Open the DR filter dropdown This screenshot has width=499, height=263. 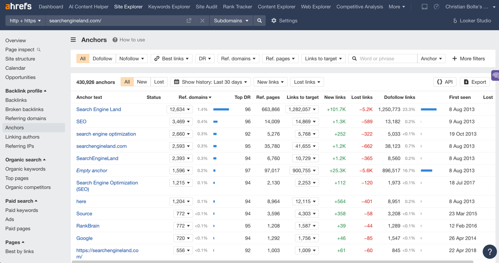click(204, 59)
